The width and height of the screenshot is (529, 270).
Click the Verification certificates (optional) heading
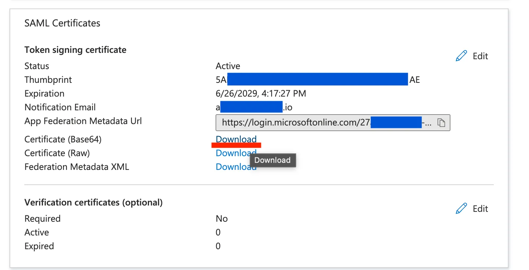pos(94,202)
